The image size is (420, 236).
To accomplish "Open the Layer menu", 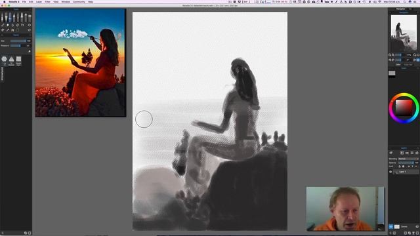I will point(39,1).
